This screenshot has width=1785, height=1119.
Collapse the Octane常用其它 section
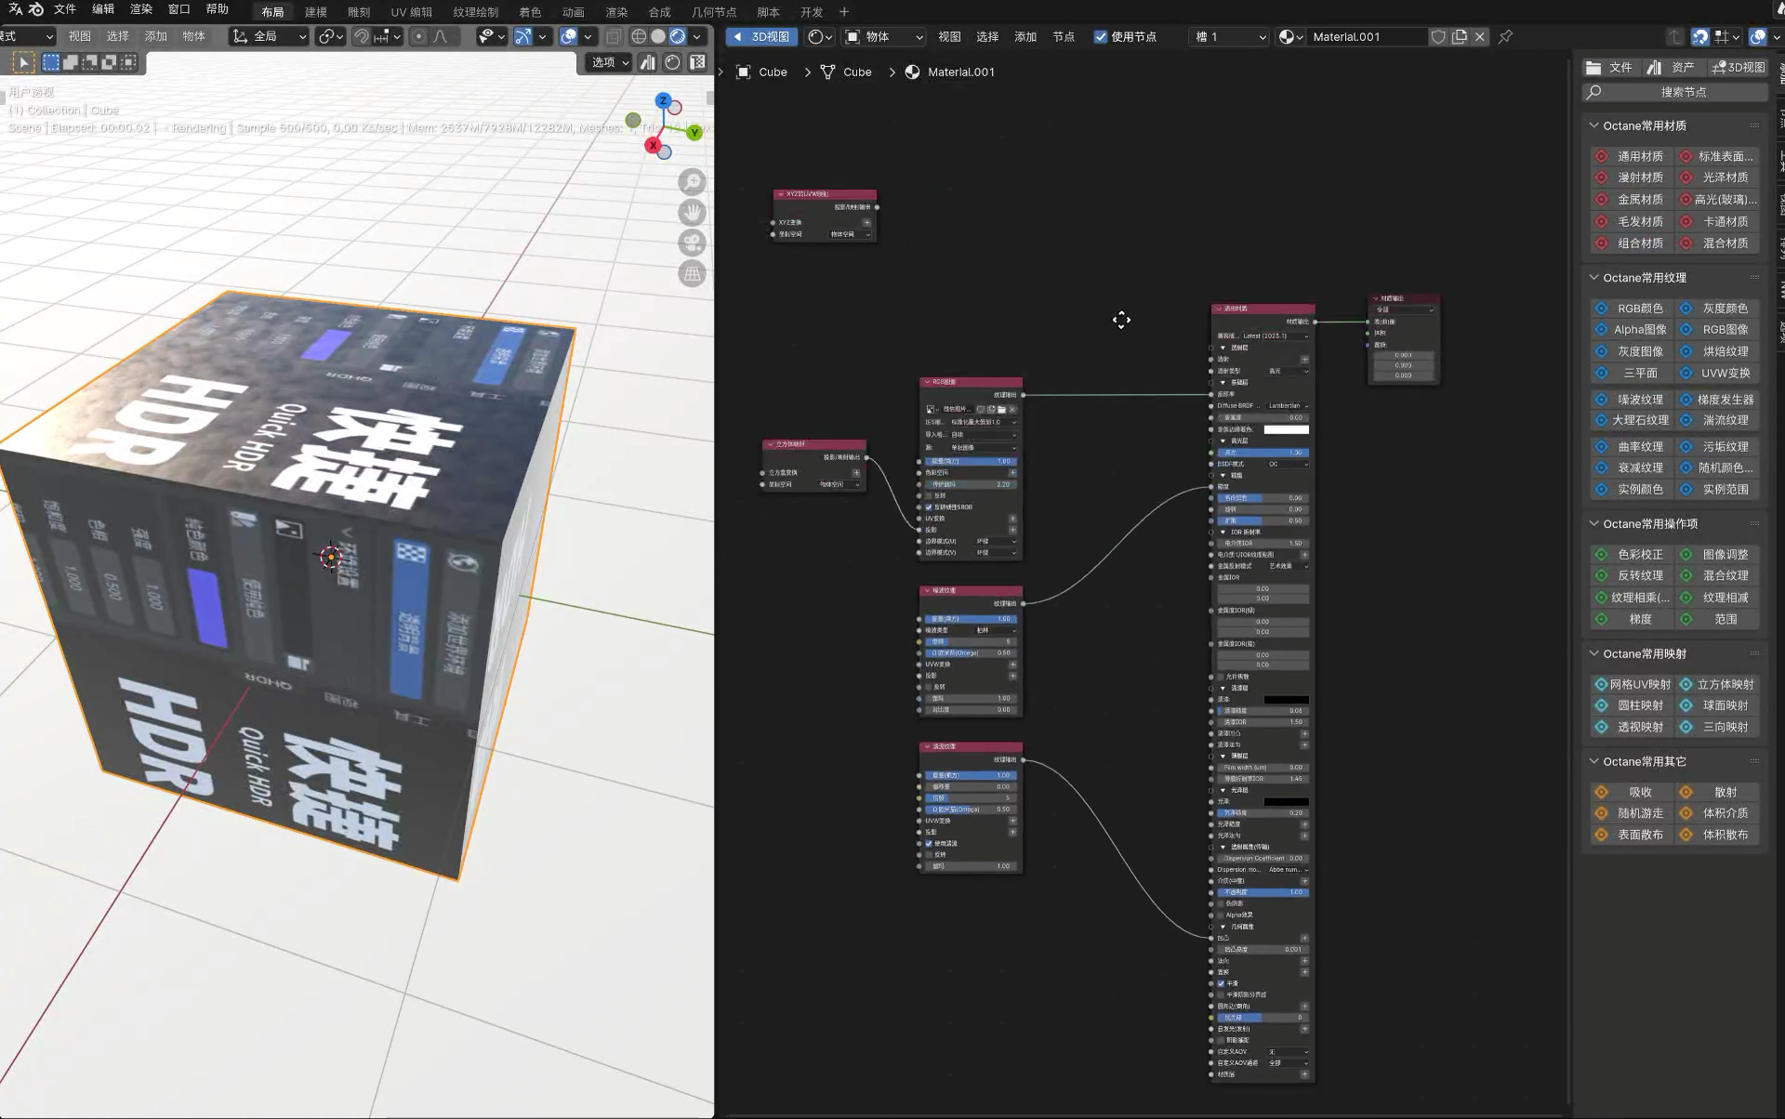point(1593,761)
